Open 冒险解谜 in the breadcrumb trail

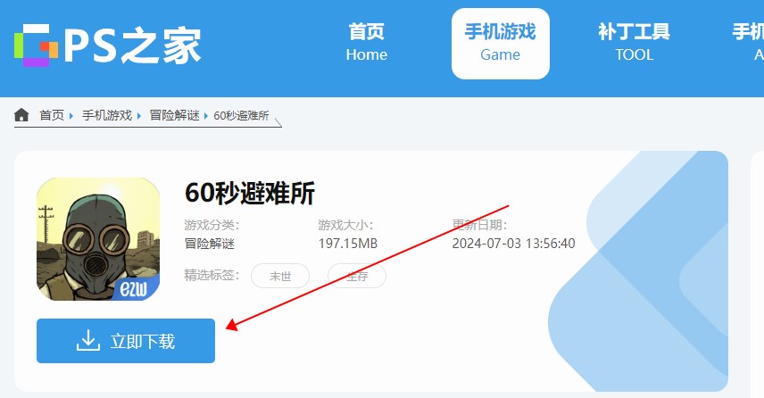pos(174,116)
